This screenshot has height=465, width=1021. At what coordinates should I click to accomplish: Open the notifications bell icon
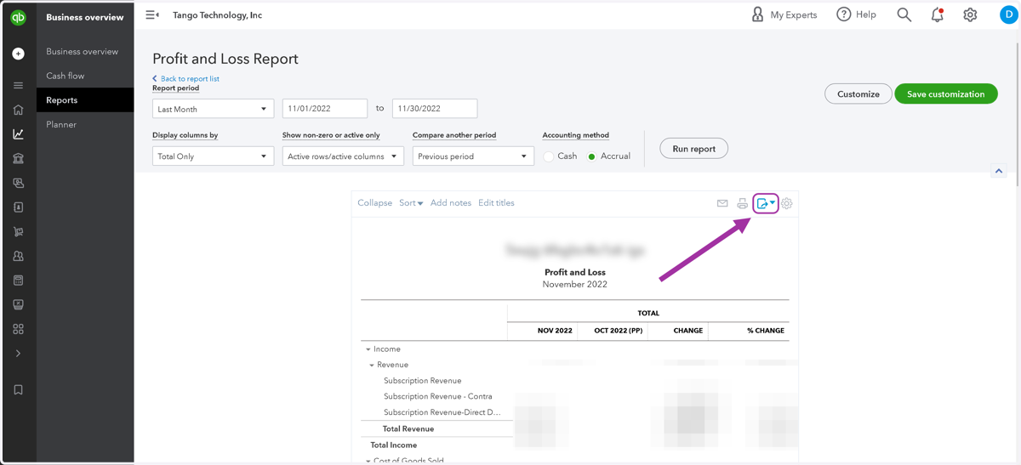pyautogui.click(x=937, y=14)
